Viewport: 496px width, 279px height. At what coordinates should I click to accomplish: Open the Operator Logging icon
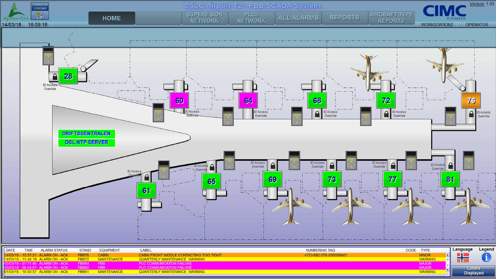click(40, 11)
